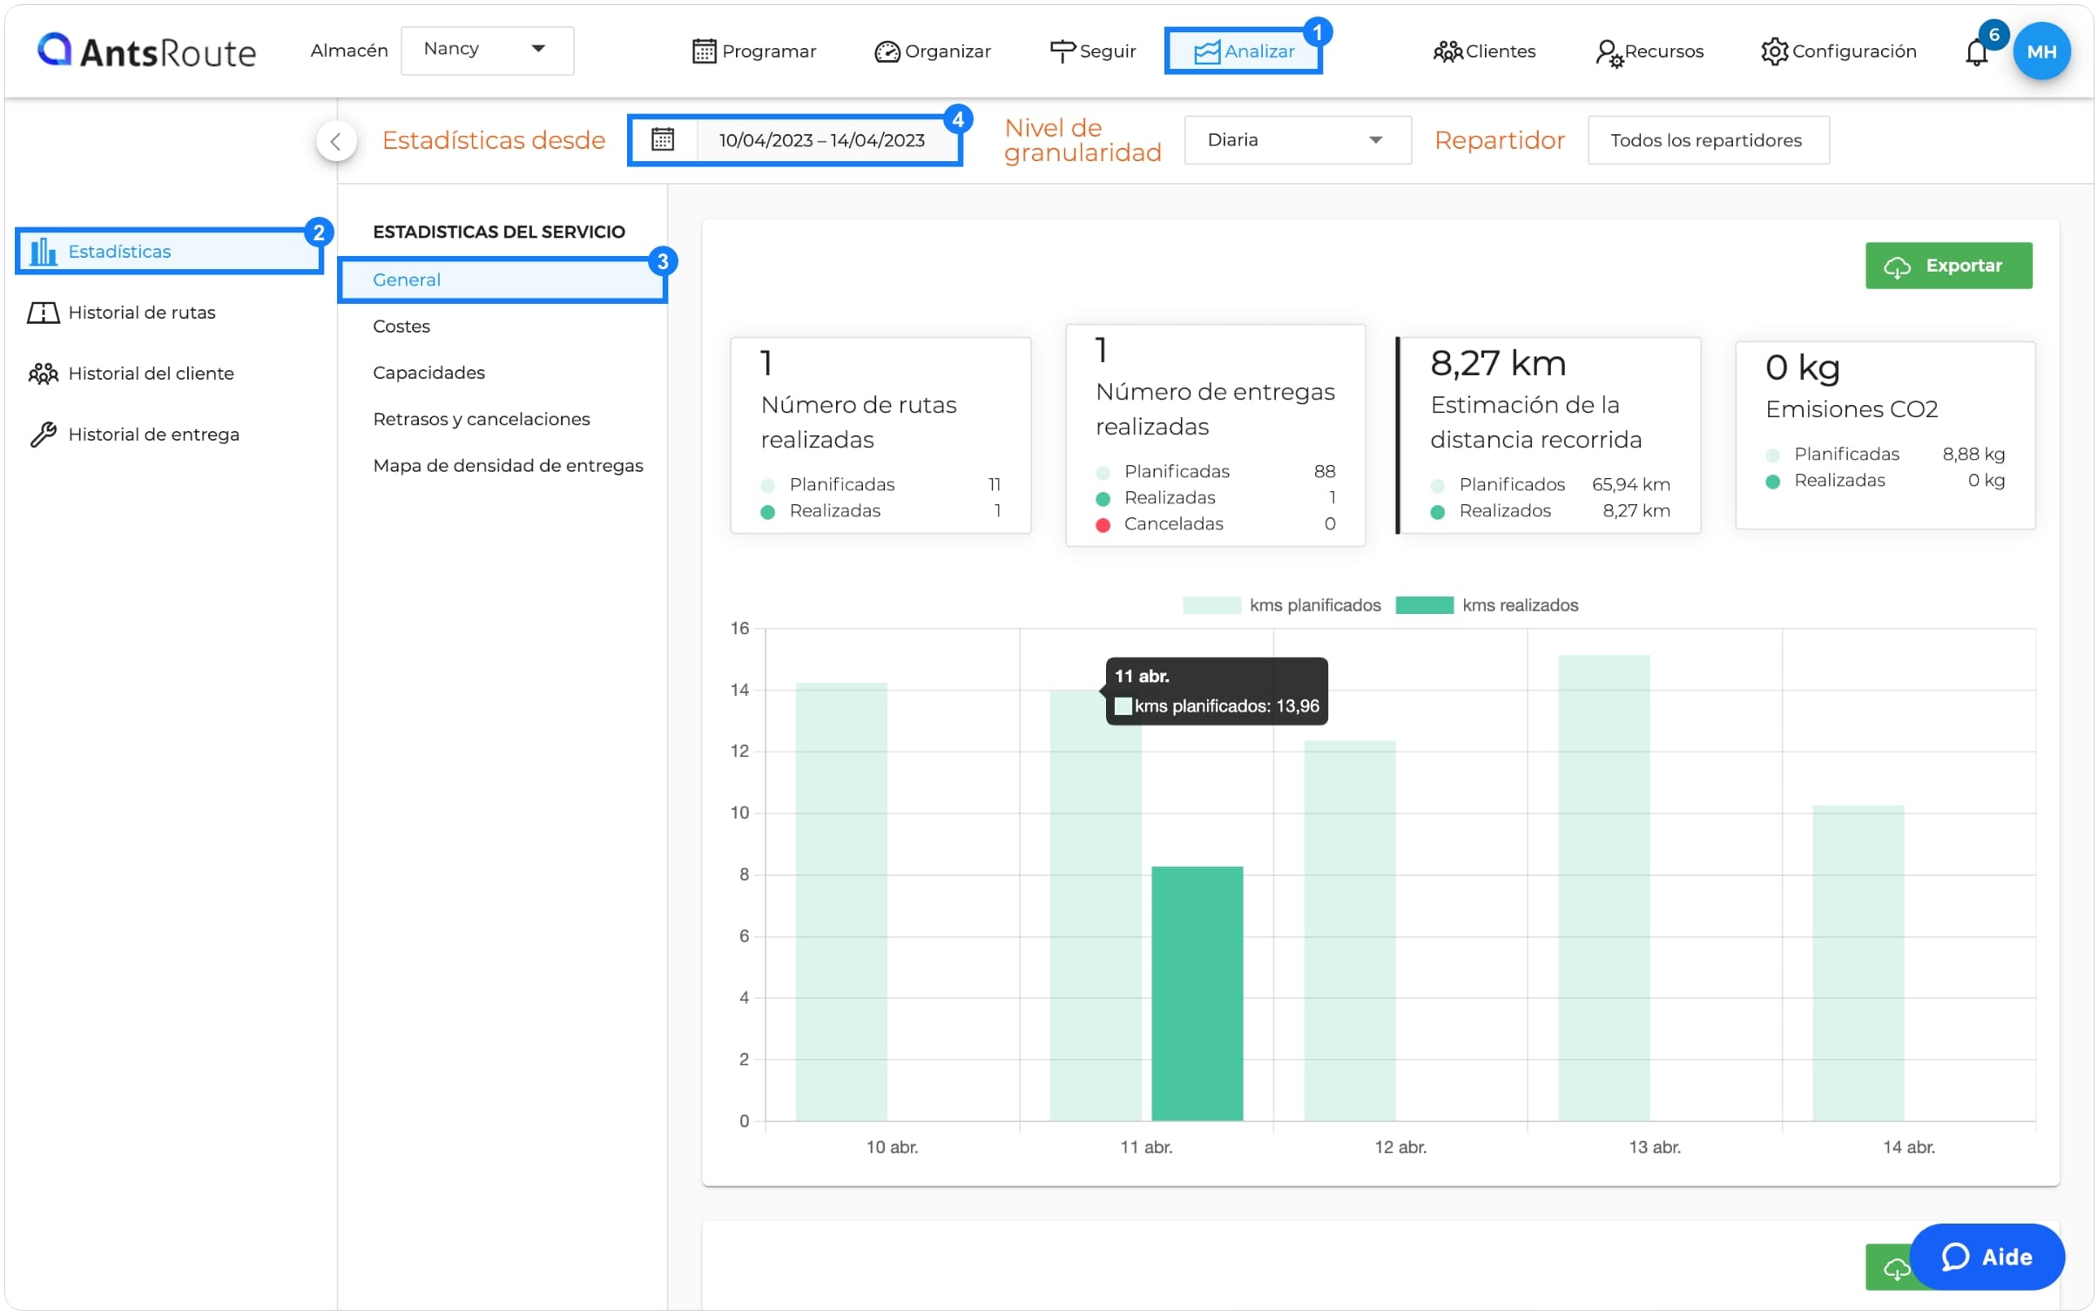Click the '65,94 km' planned value
2098x1315 pixels.
[1630, 484]
